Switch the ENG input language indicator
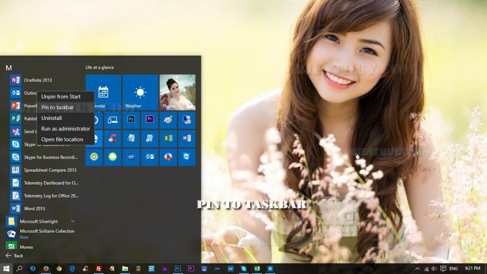Screen dimensions: 487x274 (453, 269)
